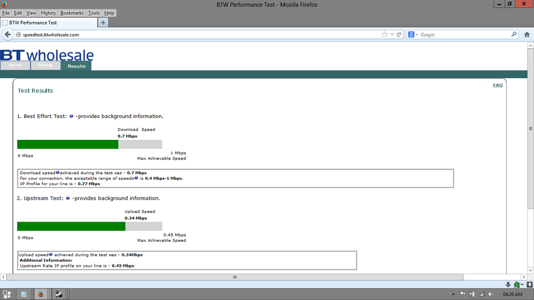Open the View menu

pyautogui.click(x=31, y=13)
